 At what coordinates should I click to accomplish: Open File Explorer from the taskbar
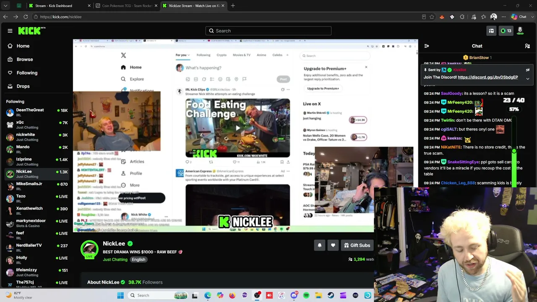318,296
